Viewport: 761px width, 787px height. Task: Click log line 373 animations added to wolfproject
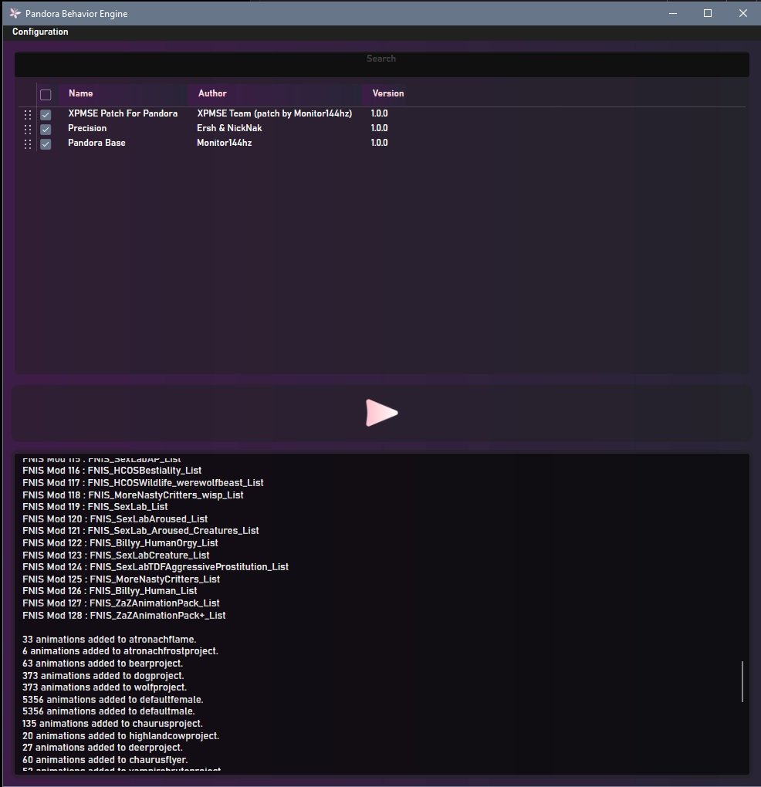pos(104,687)
